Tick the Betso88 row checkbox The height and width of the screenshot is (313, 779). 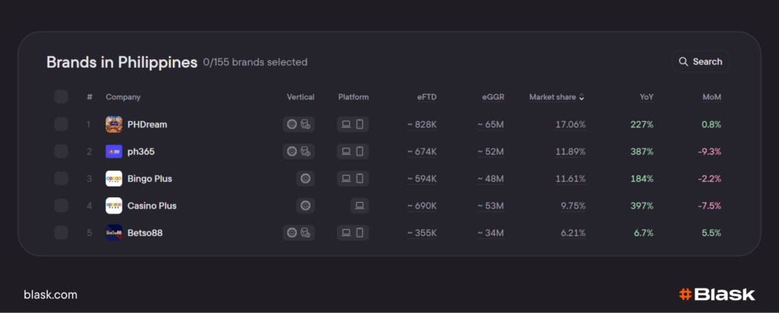point(61,233)
